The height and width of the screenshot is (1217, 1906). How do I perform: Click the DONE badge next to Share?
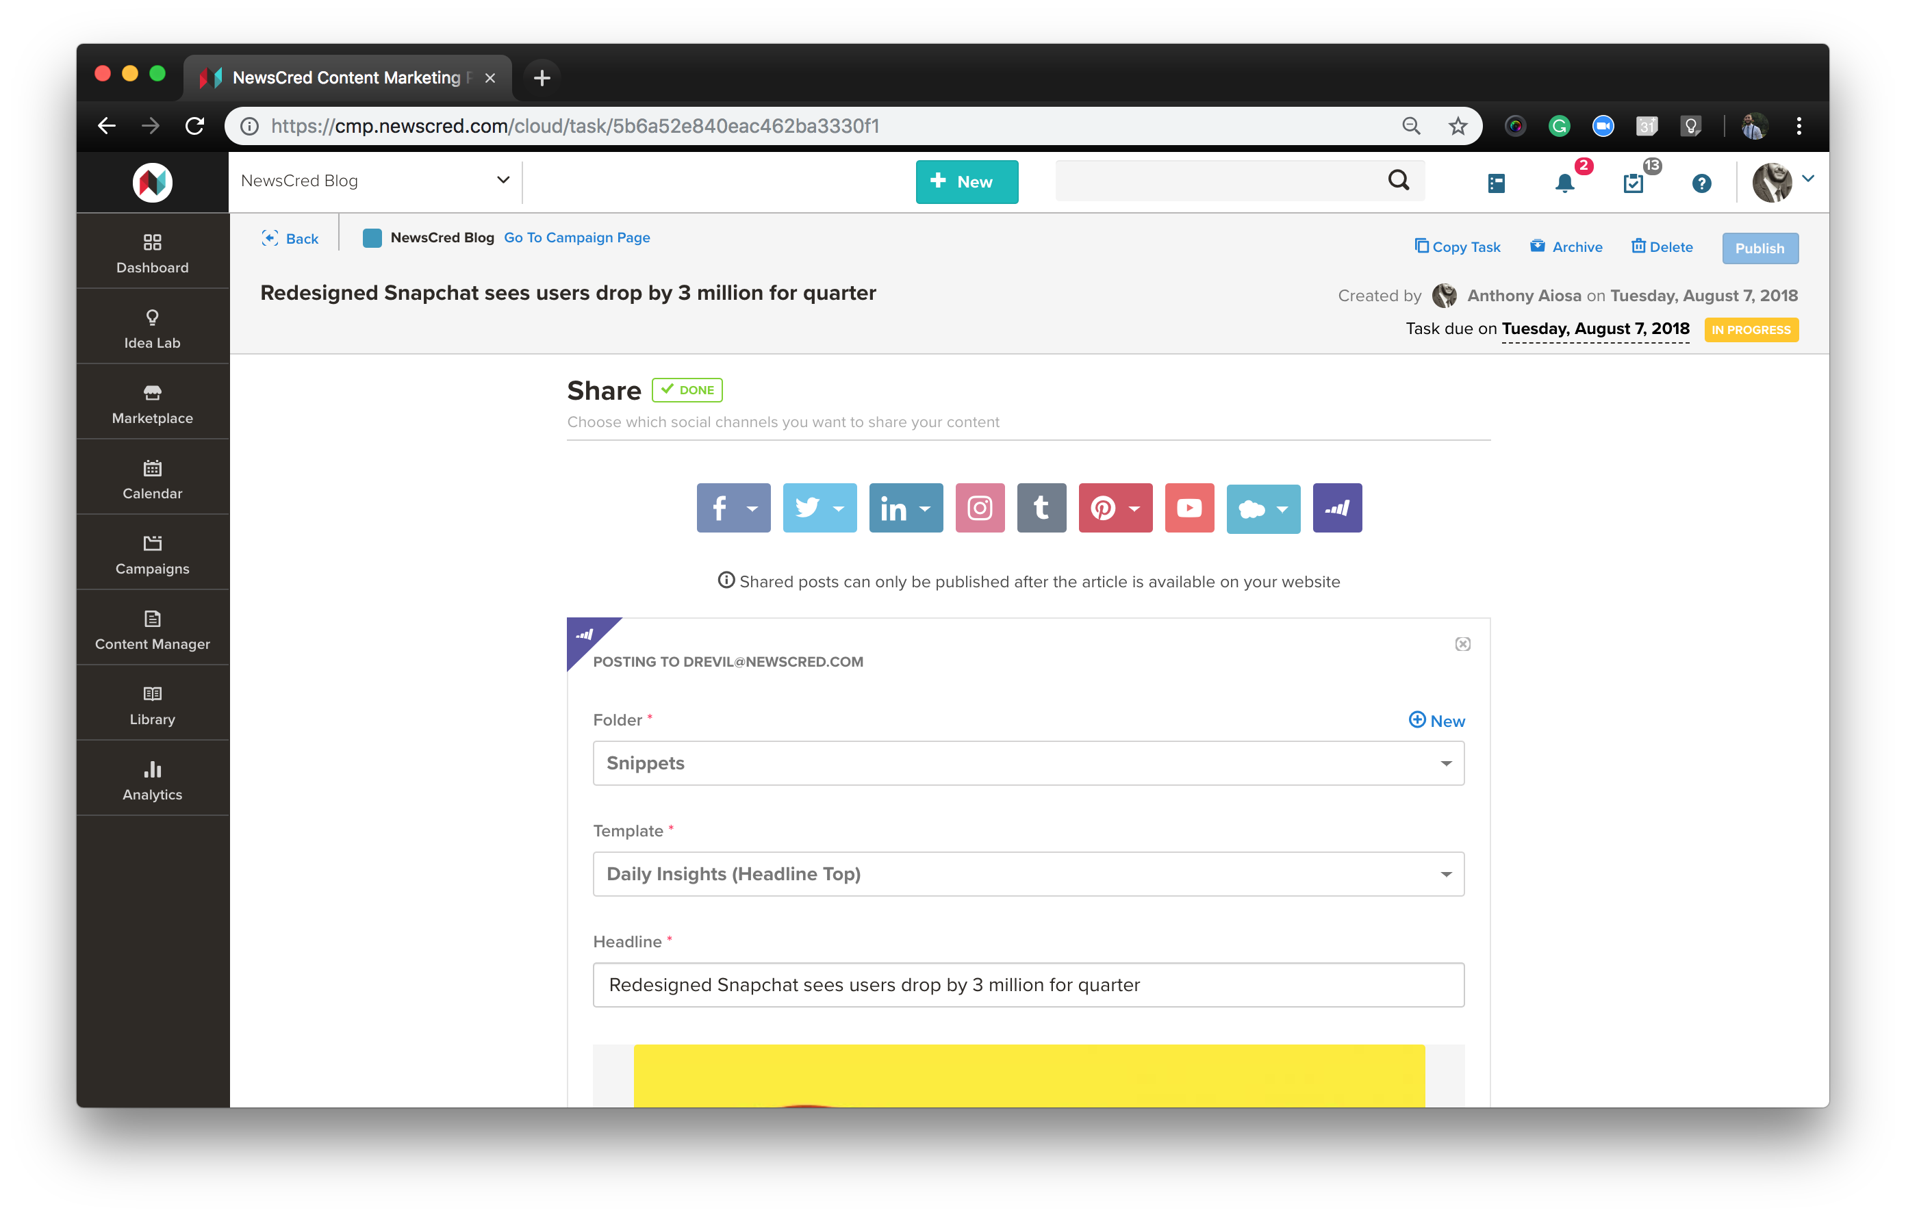686,389
